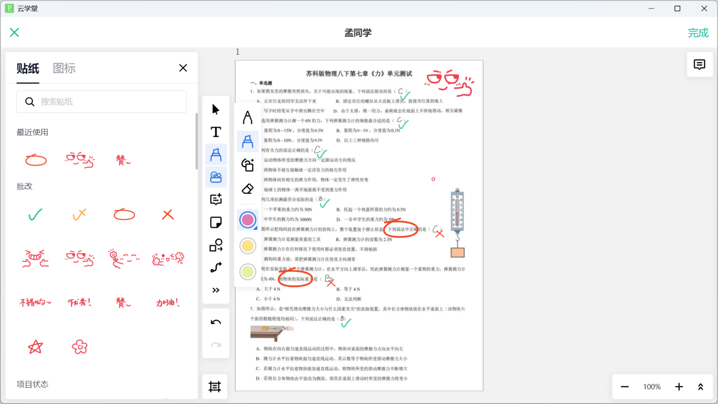Open the shapes tool

point(216,245)
